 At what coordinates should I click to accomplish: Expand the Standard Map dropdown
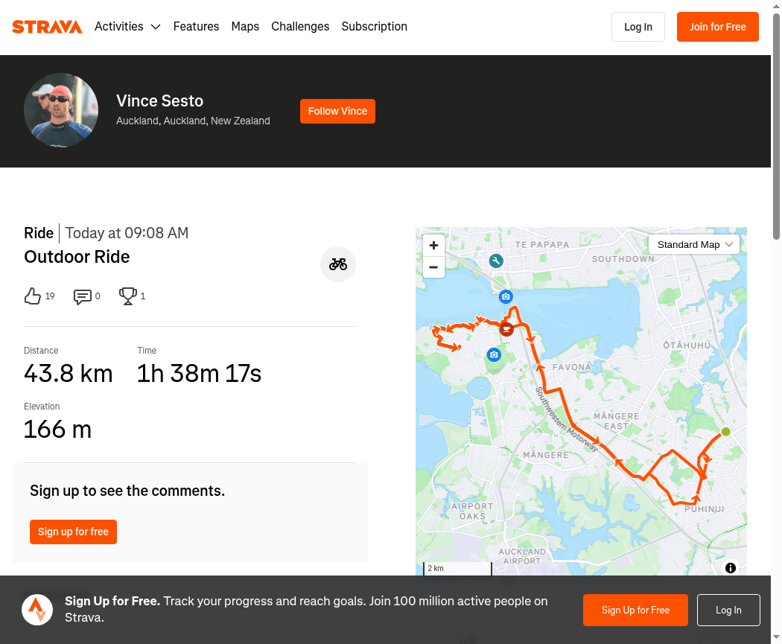693,245
